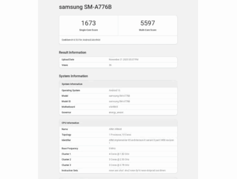Image resolution: width=237 pixels, height=179 pixels.
Task: Select the 'ARM implementer 65 architecture' identifier text
Action: click(141, 141)
